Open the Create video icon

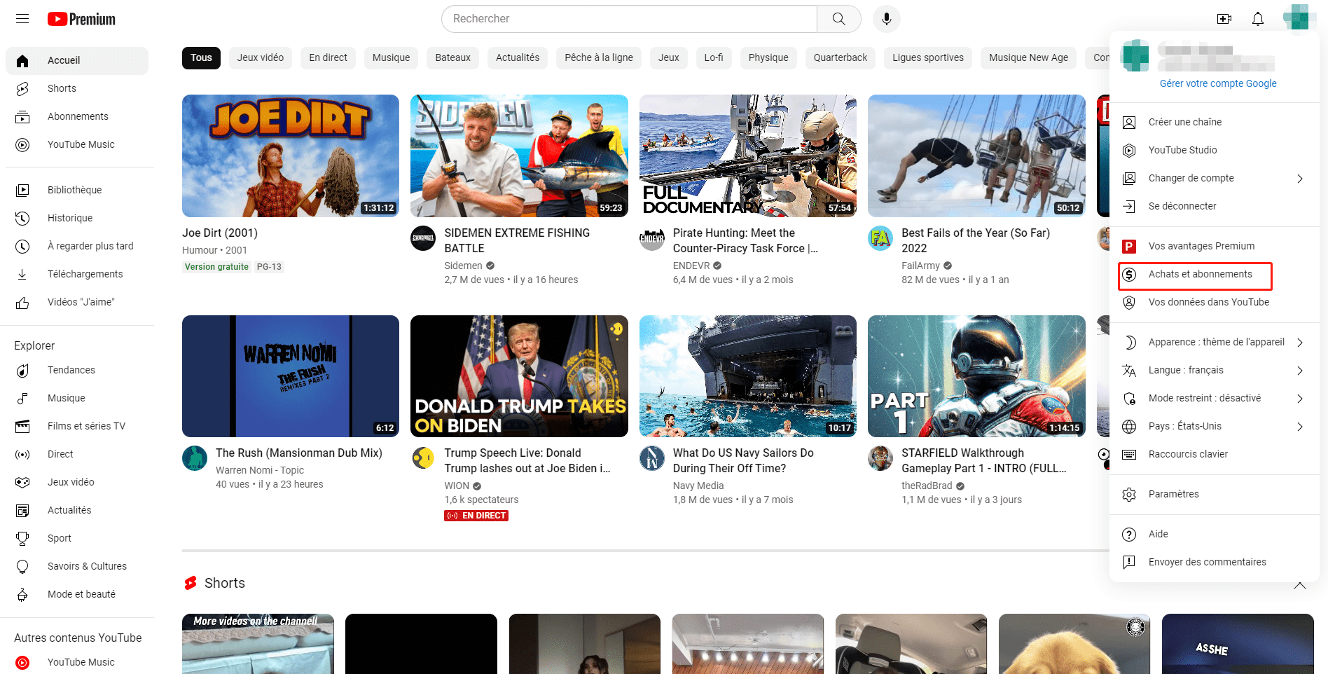1224,19
